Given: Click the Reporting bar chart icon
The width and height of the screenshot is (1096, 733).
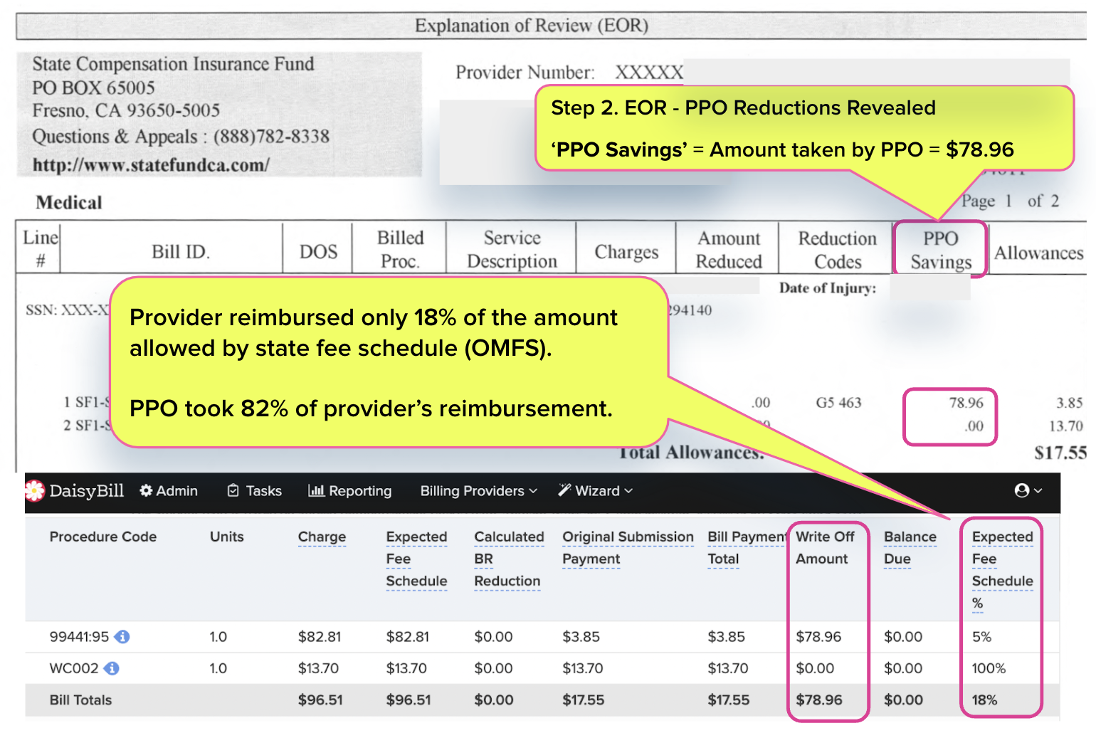Looking at the screenshot, I should [315, 491].
